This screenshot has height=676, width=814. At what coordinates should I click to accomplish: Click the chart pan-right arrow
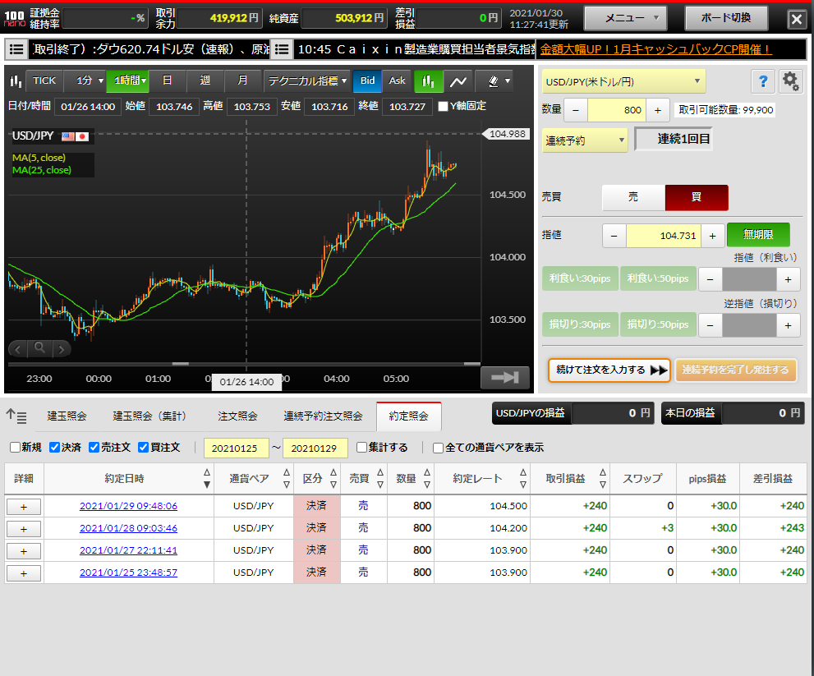62,349
